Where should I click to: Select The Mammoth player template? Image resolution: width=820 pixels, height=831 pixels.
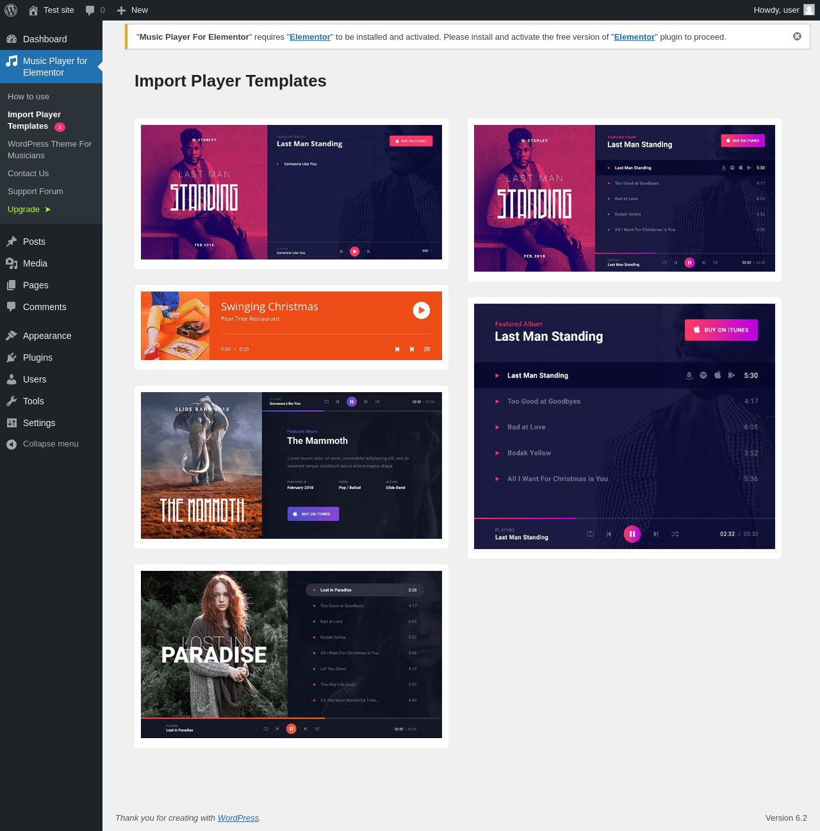click(x=291, y=465)
